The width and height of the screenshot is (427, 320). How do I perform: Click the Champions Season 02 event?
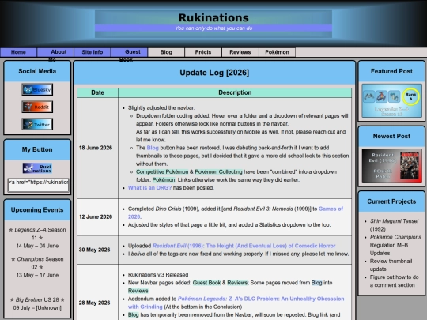[37, 267]
